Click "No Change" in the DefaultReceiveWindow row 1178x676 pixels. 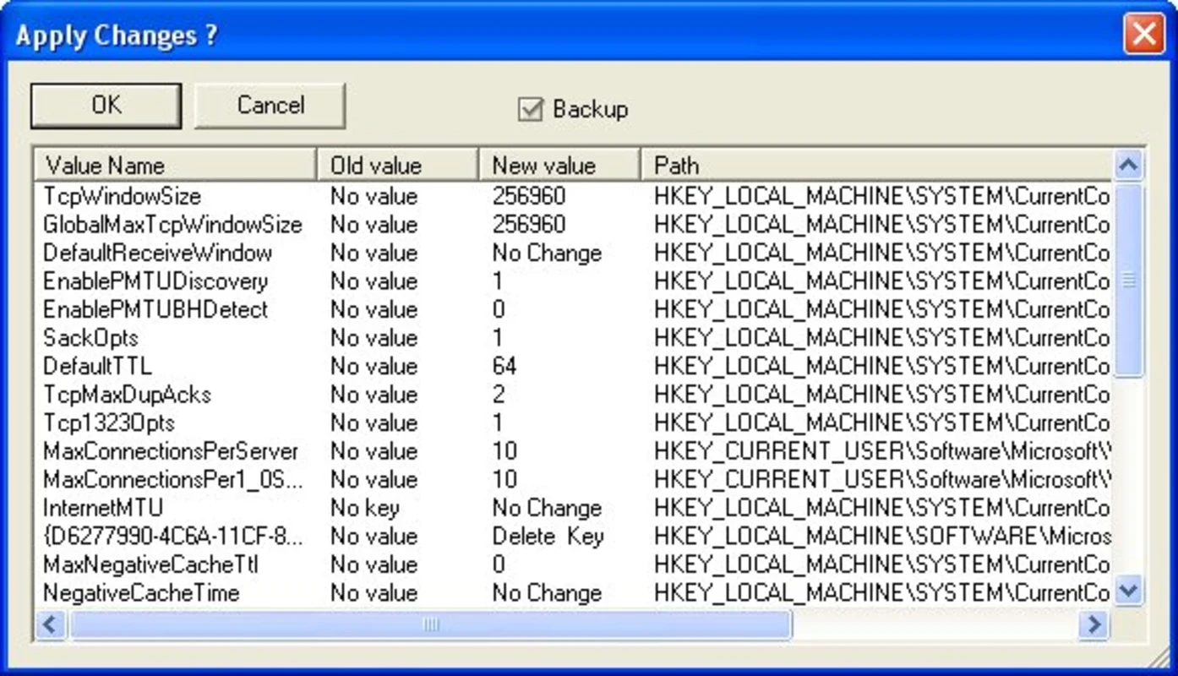[547, 253]
